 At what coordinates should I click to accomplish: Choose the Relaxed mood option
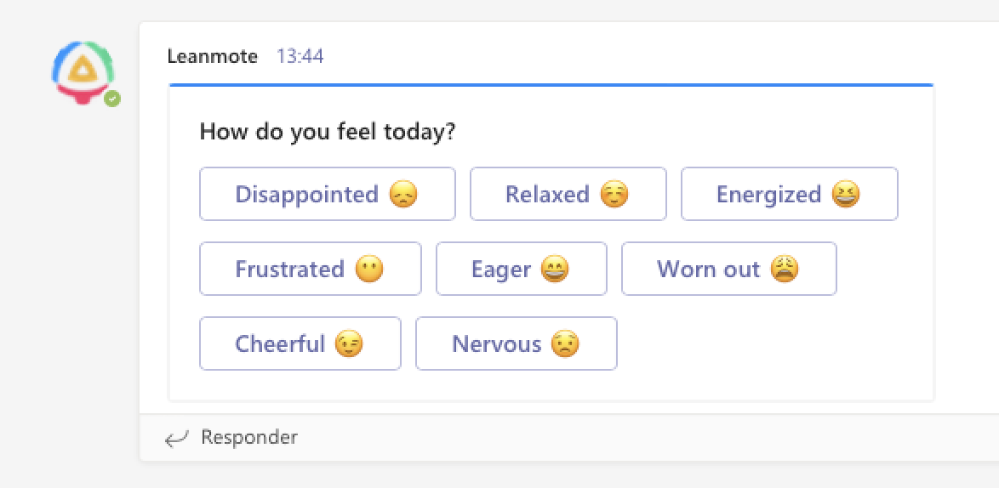(x=568, y=195)
